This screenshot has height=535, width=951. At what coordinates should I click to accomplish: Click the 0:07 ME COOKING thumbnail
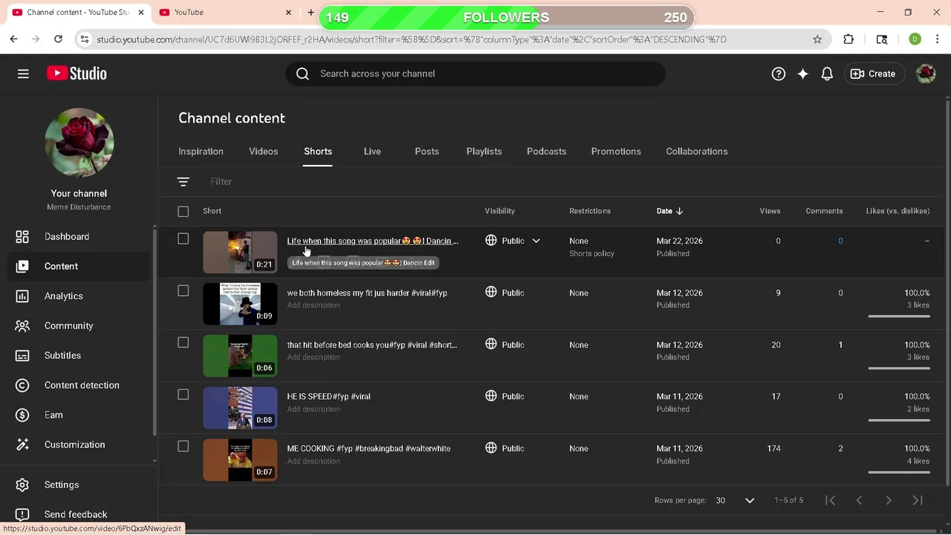pos(240,459)
